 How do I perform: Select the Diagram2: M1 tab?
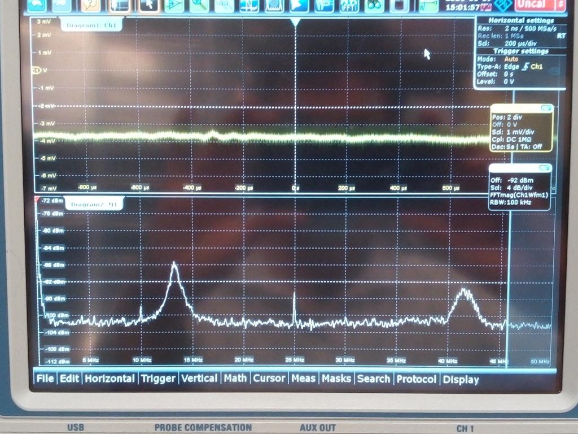pos(94,204)
